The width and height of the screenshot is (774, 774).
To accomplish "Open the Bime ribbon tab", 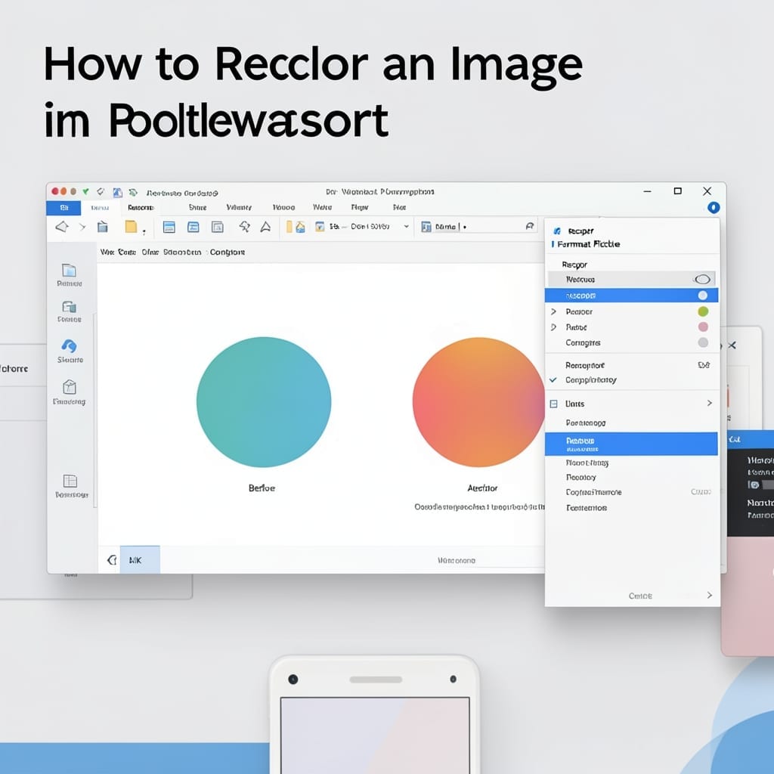I will [197, 207].
